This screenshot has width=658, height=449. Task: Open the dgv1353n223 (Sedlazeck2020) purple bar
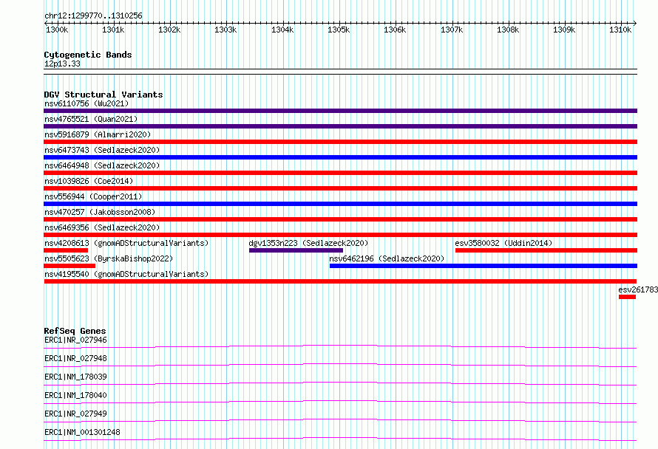(296, 250)
